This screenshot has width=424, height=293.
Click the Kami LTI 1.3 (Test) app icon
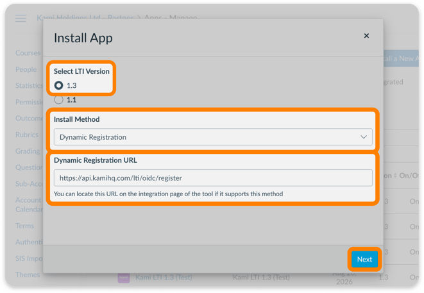124,278
